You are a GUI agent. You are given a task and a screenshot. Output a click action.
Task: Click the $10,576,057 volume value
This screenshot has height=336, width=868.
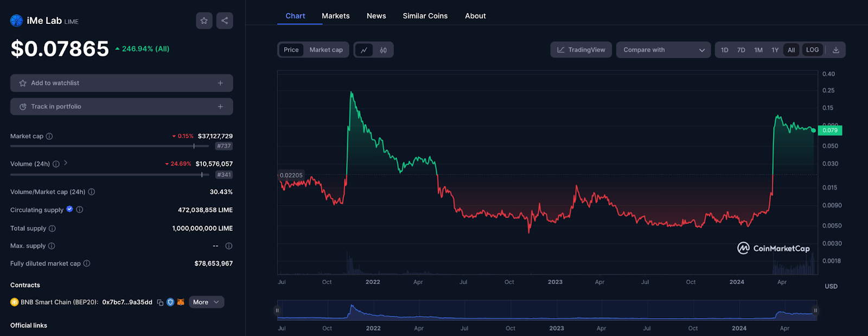214,164
